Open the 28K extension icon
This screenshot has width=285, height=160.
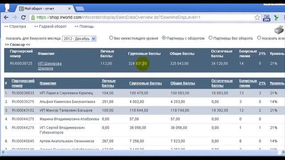point(266,18)
